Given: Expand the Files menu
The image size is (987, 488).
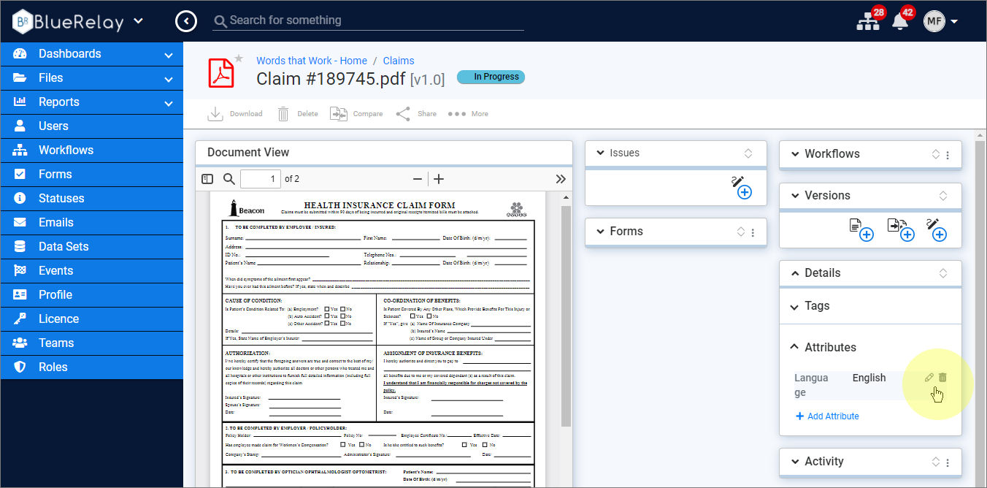Looking at the screenshot, I should pos(92,78).
